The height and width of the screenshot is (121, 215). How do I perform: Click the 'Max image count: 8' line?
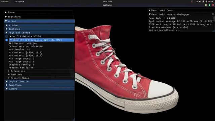click(21, 62)
